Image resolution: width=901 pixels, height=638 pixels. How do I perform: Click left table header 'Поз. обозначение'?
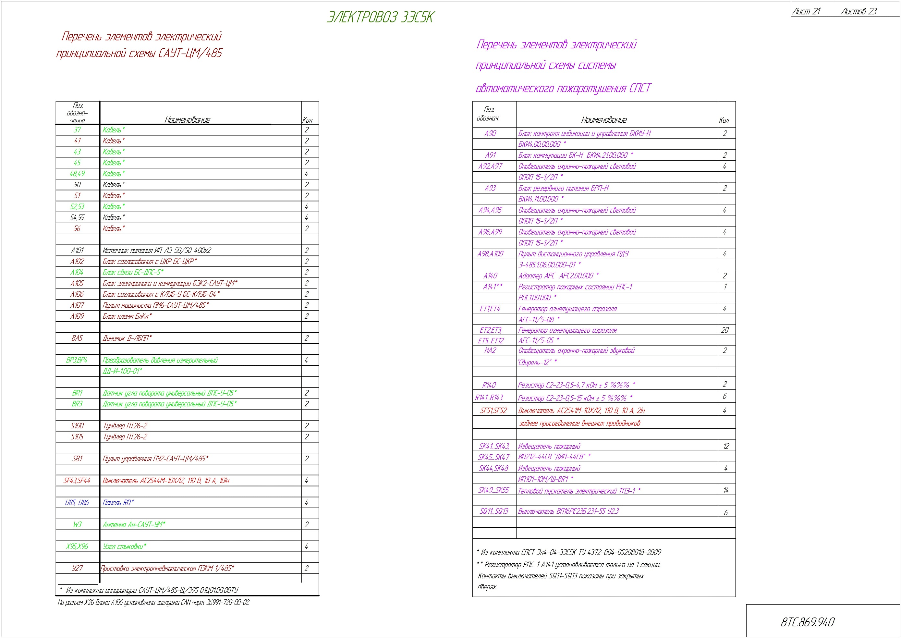77,113
